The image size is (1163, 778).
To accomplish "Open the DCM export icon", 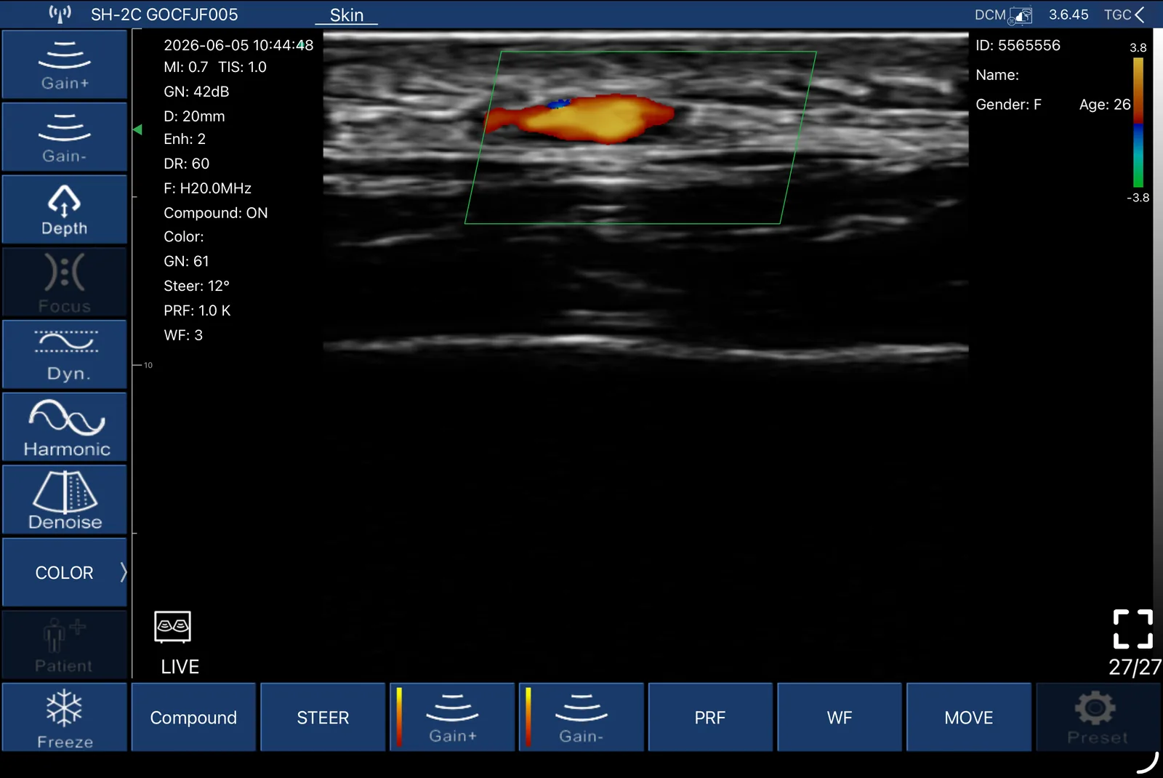I will (1021, 15).
